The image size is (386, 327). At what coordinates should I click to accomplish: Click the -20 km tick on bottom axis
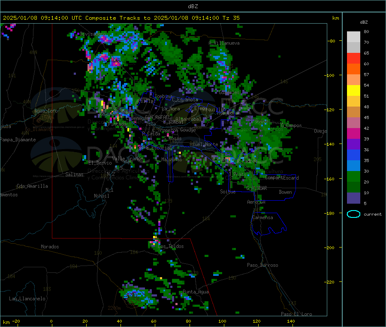pos(16,321)
